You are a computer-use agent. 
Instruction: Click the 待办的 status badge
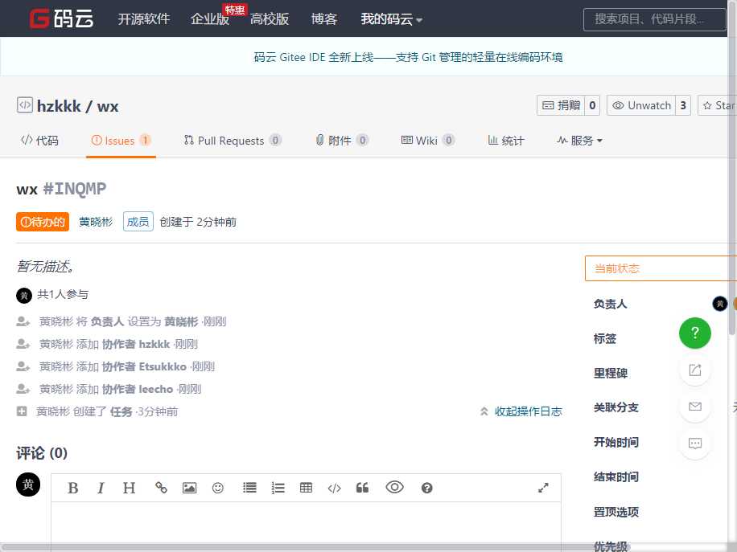(x=43, y=222)
